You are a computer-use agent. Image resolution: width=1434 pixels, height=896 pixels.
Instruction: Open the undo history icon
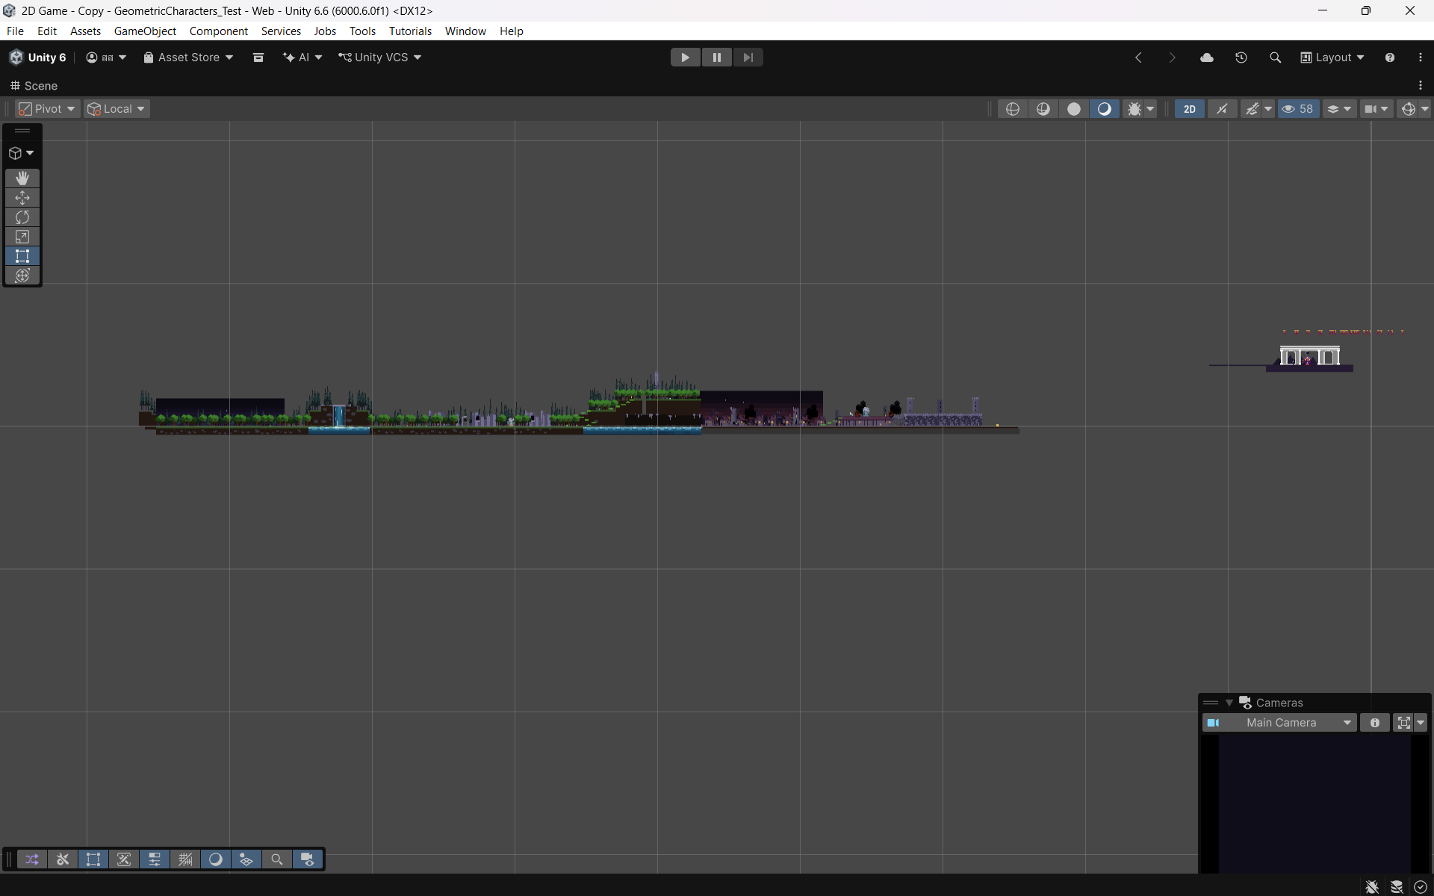(x=1241, y=57)
